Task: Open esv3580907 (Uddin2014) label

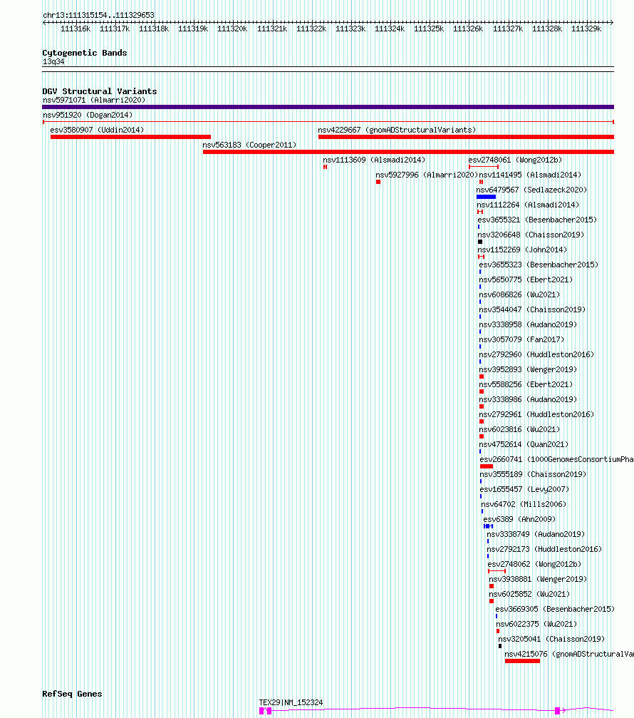Action: click(x=97, y=130)
